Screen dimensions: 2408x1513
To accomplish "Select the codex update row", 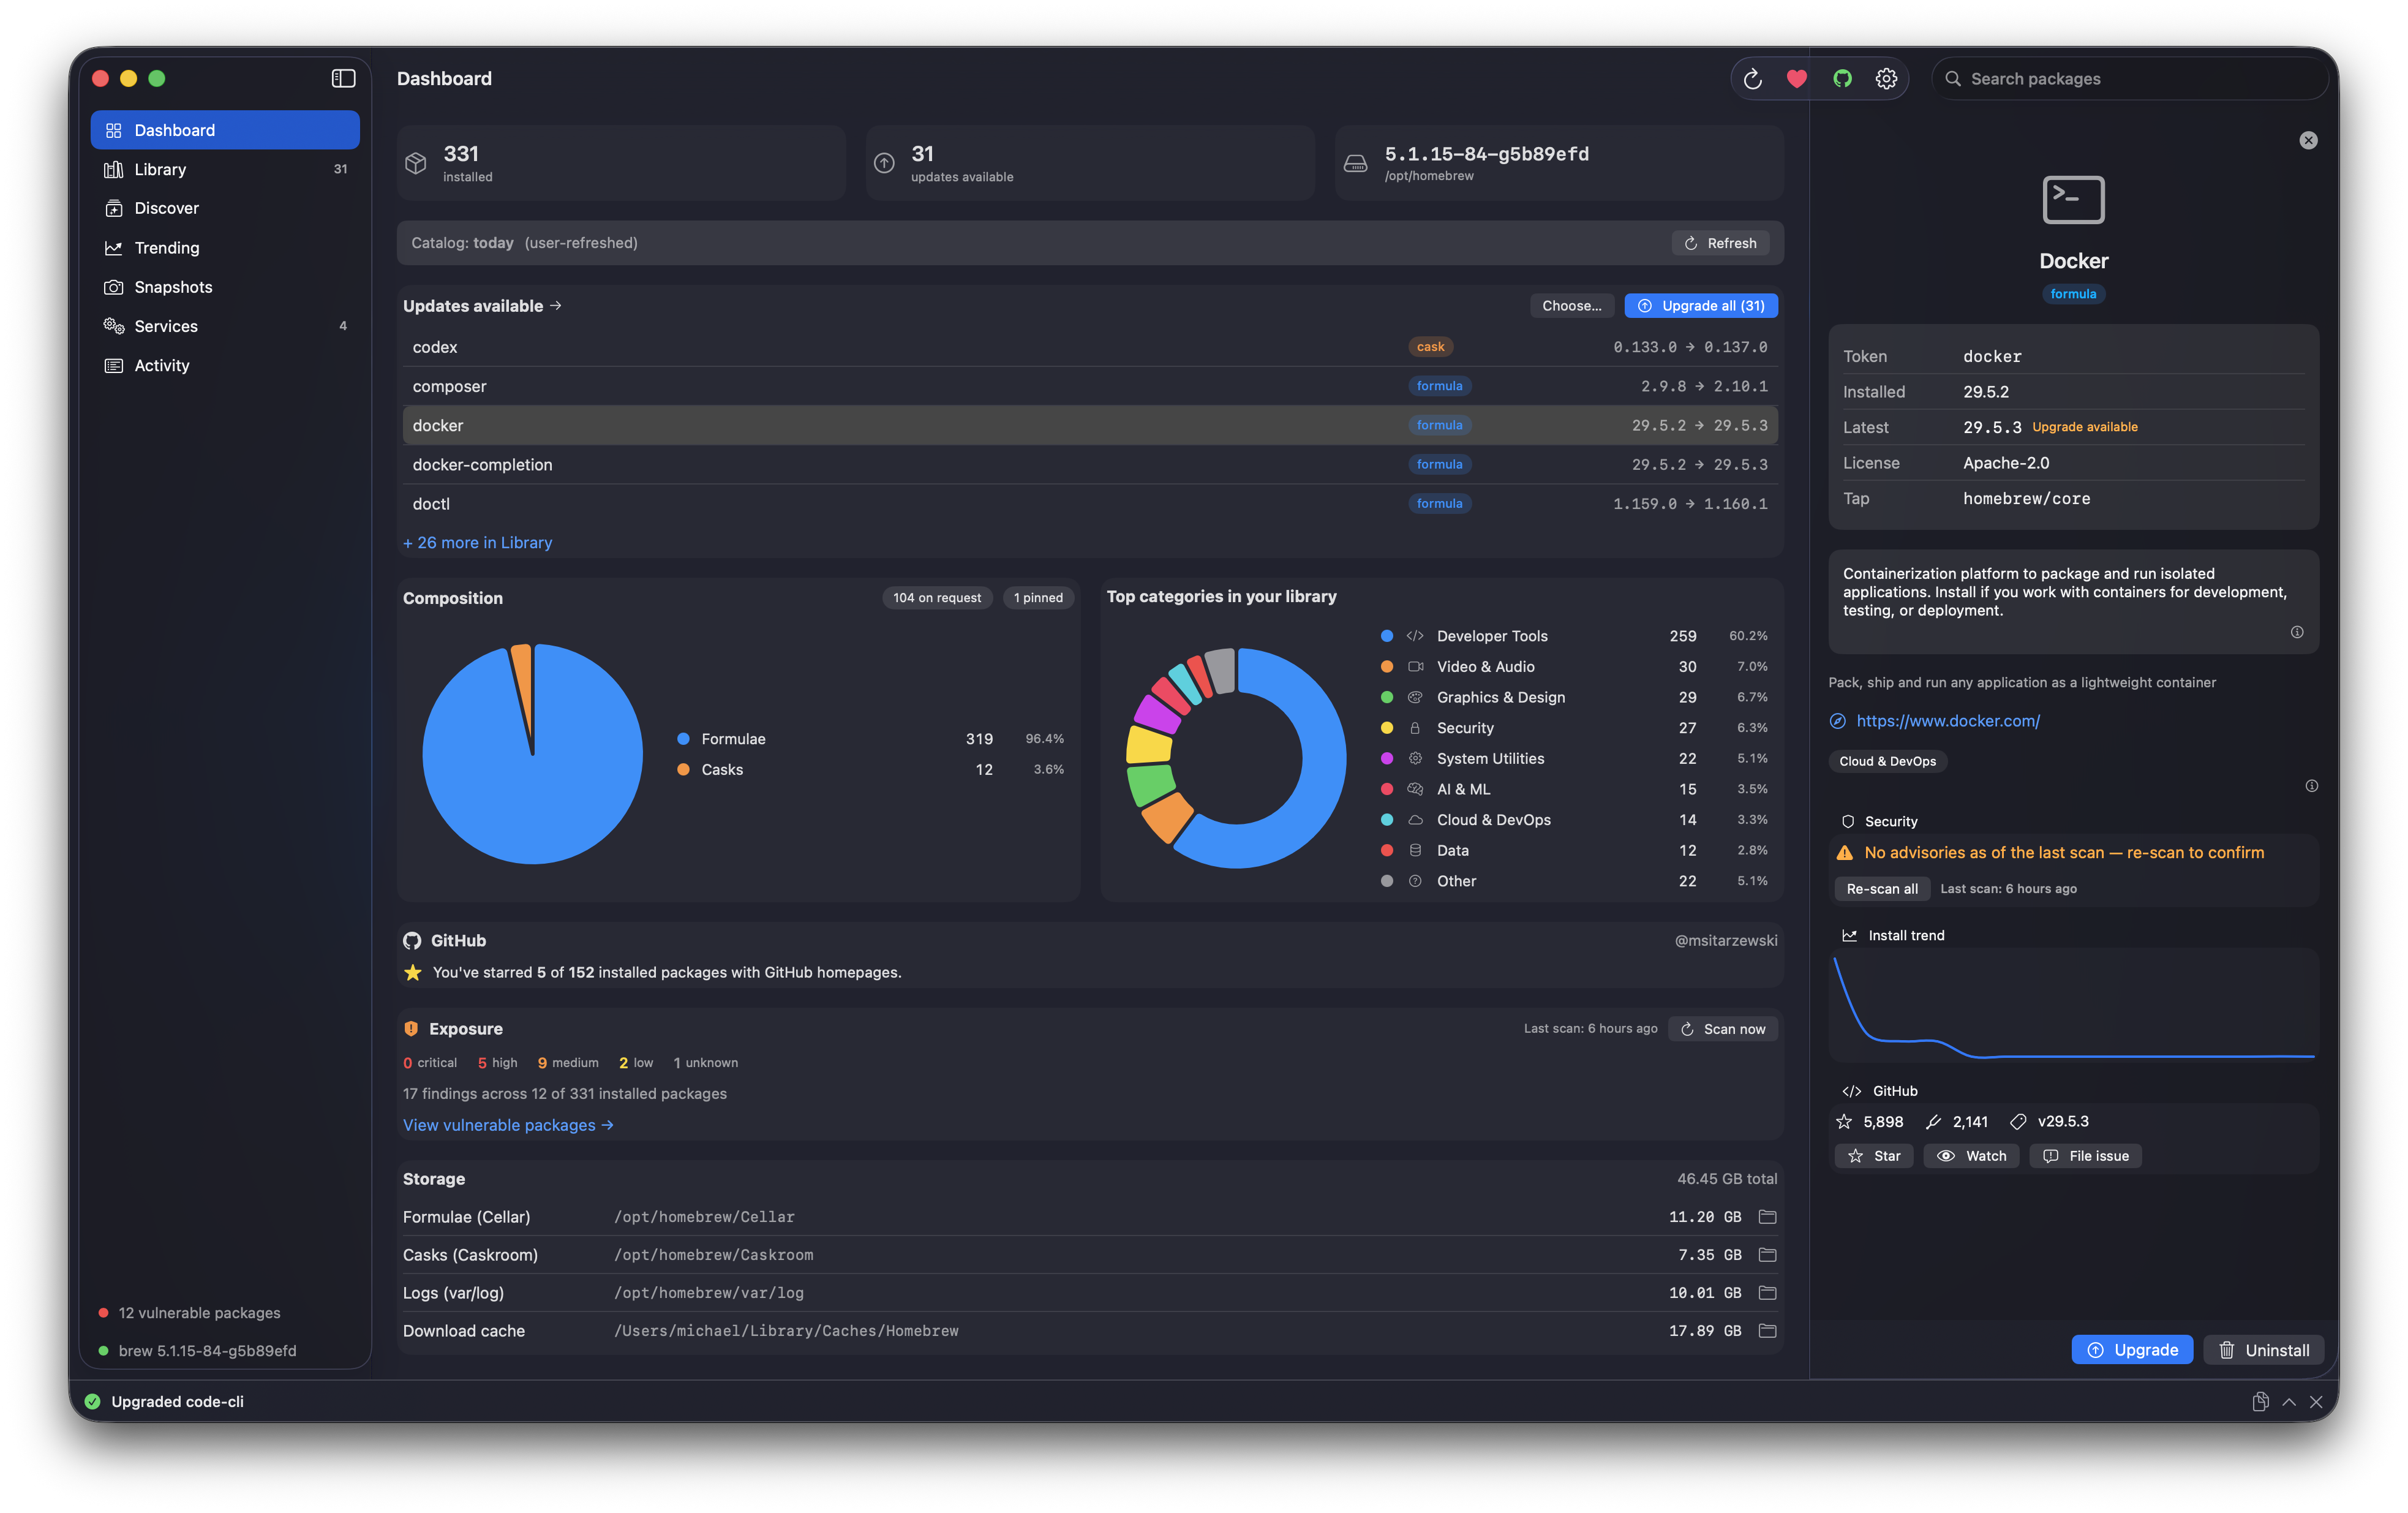I will click(x=1090, y=347).
